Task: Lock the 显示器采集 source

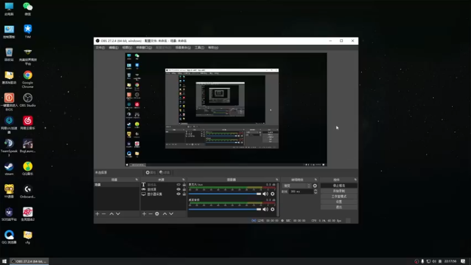Action: point(184,194)
